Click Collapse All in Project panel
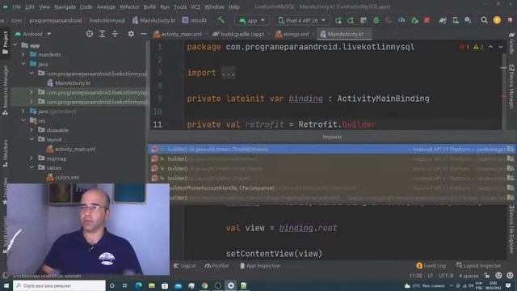The width and height of the screenshot is (517, 291). pos(115,34)
